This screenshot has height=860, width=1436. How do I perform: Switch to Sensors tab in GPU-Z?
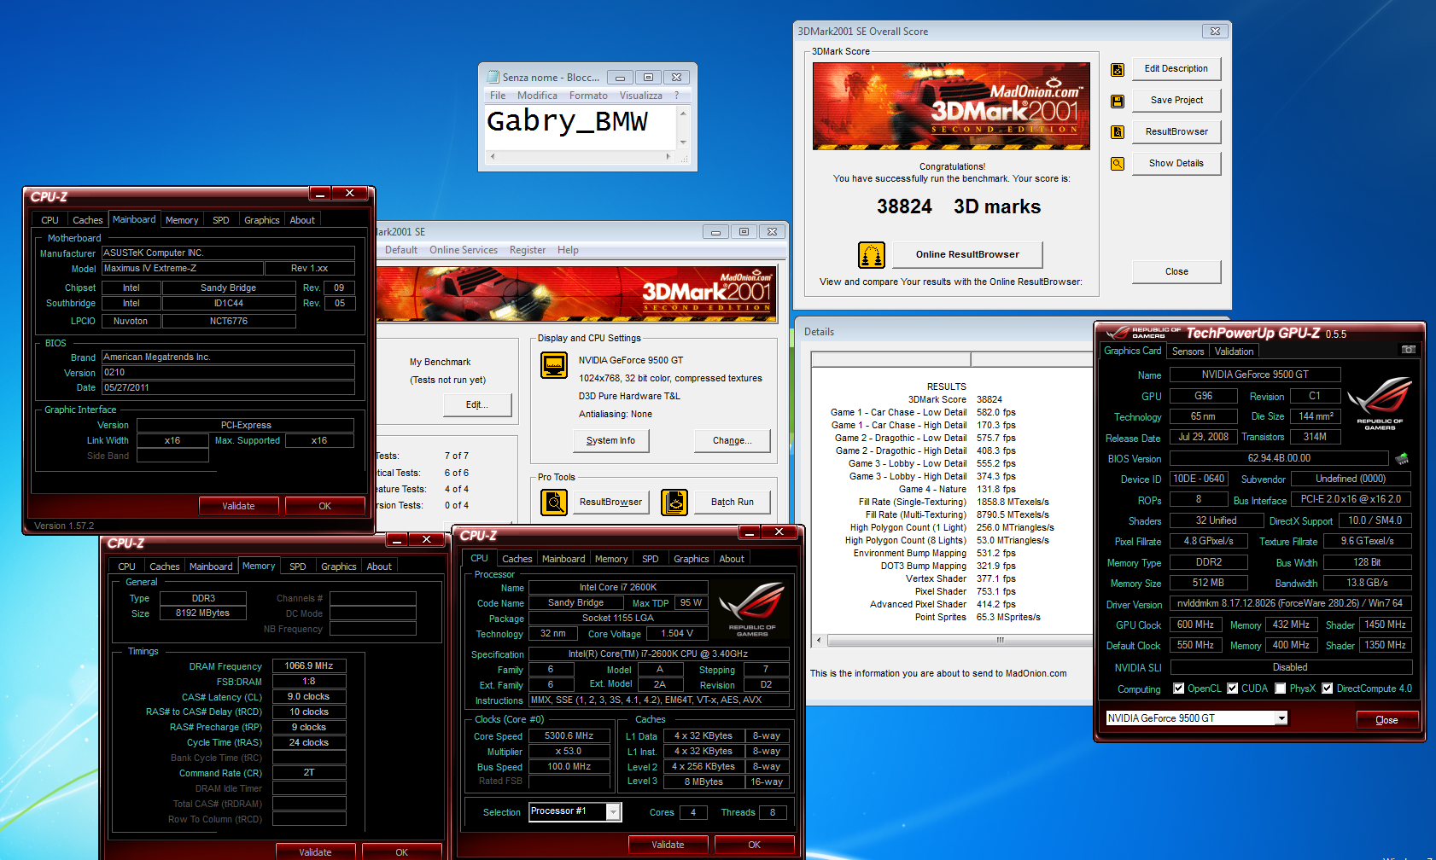click(x=1188, y=352)
